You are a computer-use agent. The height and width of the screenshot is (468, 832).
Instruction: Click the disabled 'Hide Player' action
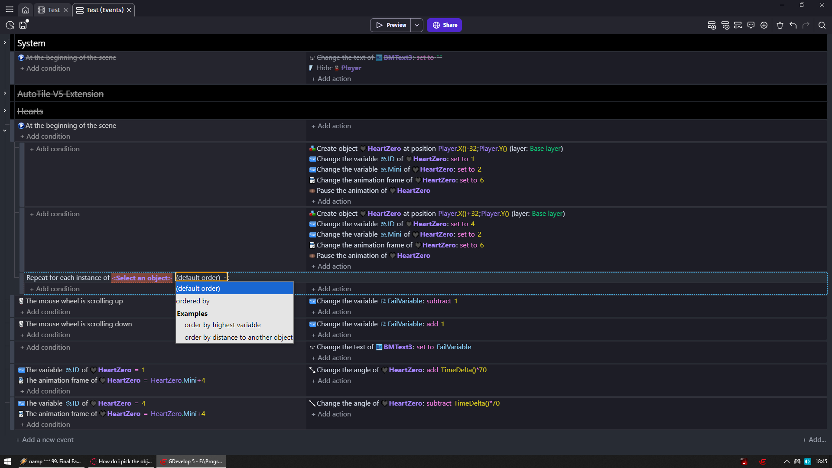[x=335, y=68]
